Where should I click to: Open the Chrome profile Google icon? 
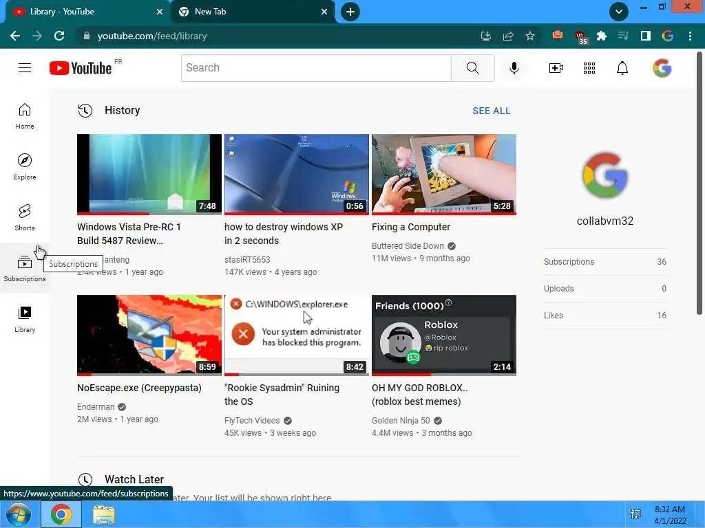click(668, 36)
